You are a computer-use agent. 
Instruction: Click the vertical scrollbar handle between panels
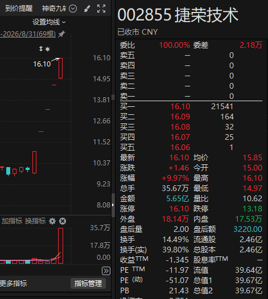pyautogui.click(x=113, y=205)
